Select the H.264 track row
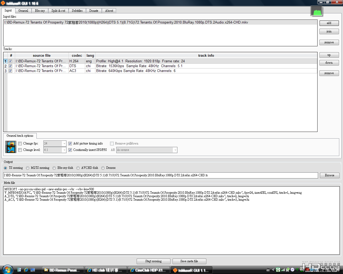The height and width of the screenshot is (274, 343). click(160, 61)
